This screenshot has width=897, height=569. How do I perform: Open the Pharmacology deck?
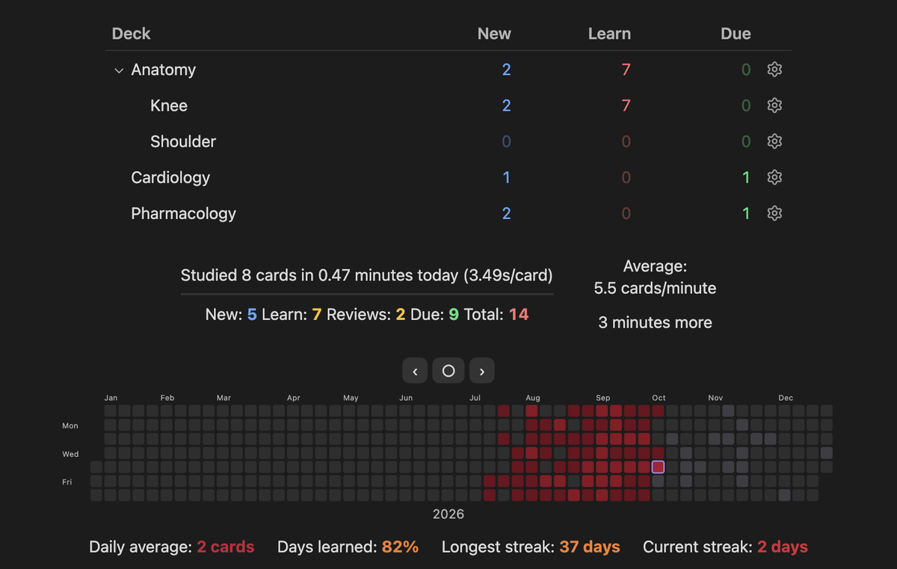[x=183, y=213]
